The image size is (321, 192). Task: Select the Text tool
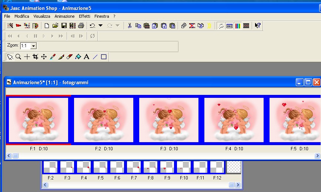coord(87,56)
